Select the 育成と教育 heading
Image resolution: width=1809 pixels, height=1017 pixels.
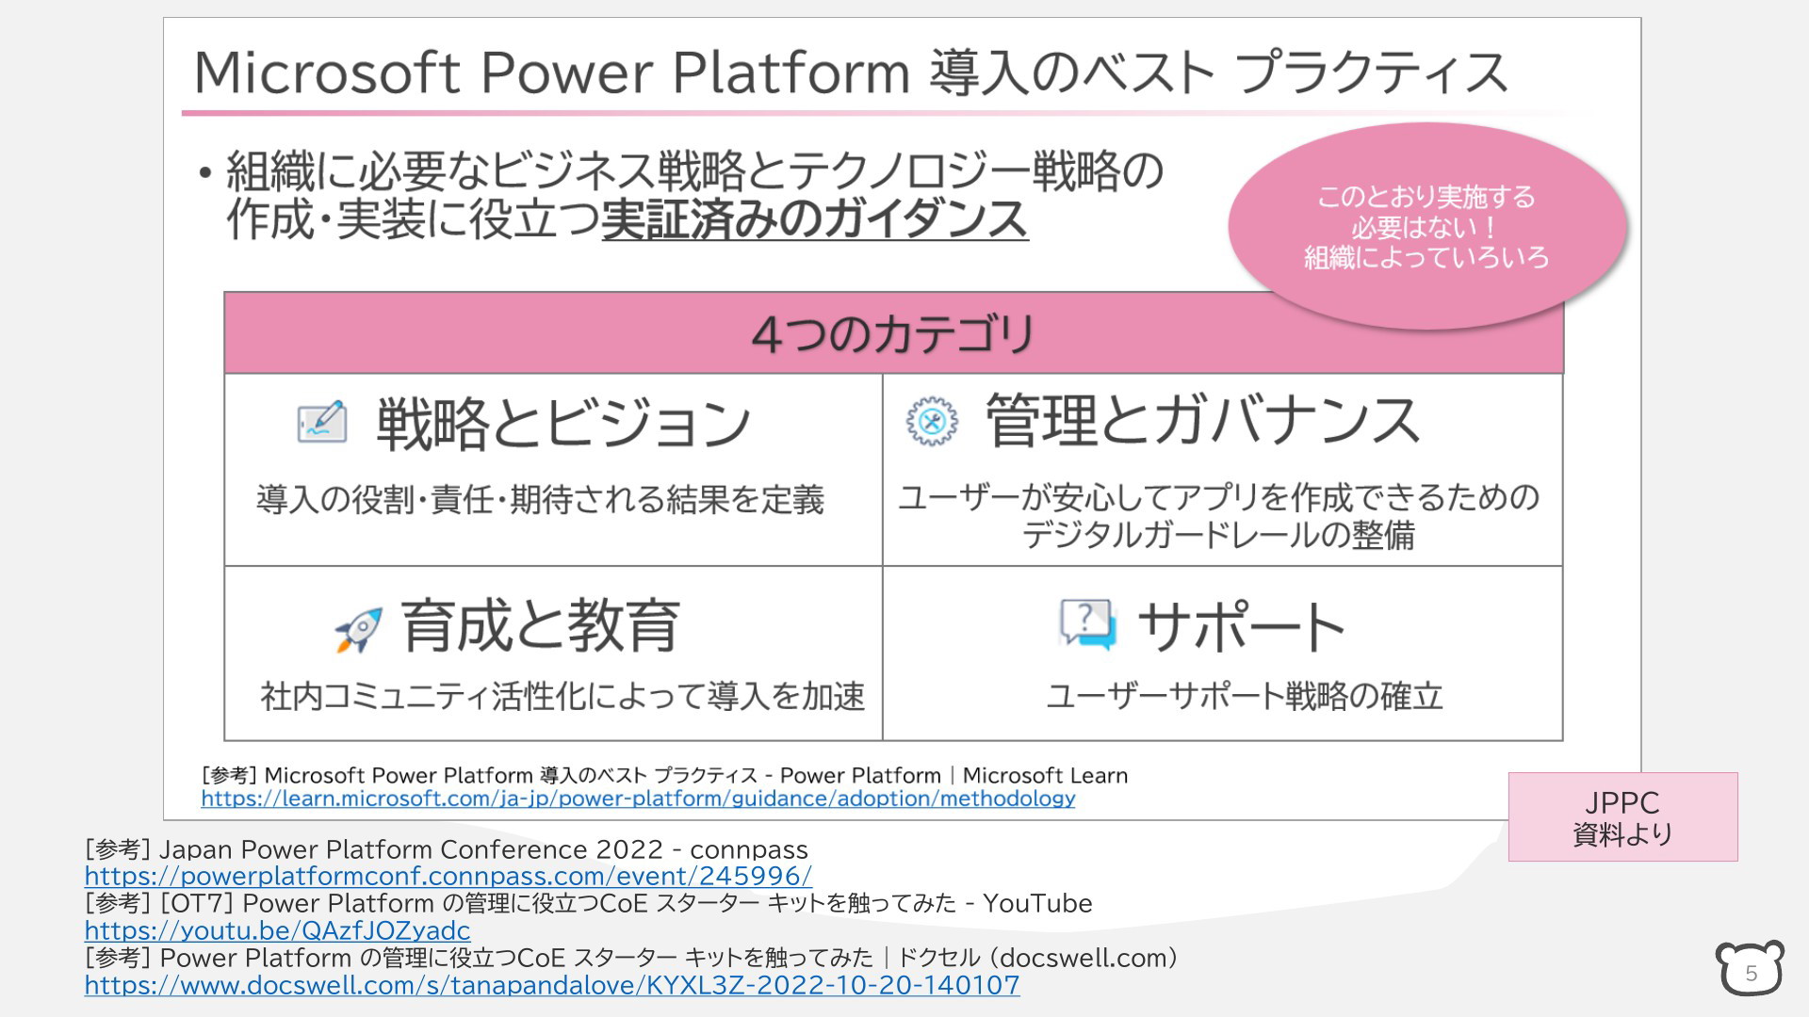[x=540, y=625]
